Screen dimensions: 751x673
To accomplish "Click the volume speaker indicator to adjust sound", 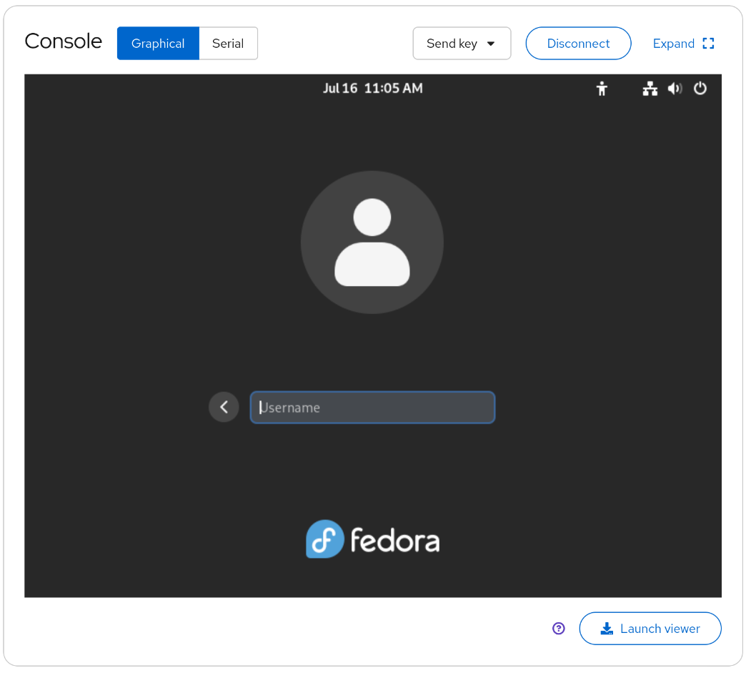I will [x=675, y=89].
